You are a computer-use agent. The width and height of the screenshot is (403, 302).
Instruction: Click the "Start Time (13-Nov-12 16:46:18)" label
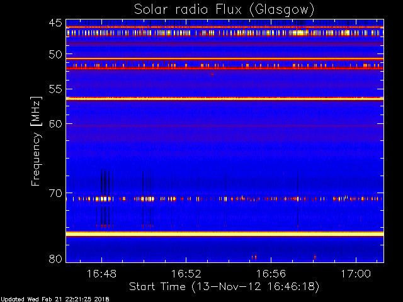[224, 287]
